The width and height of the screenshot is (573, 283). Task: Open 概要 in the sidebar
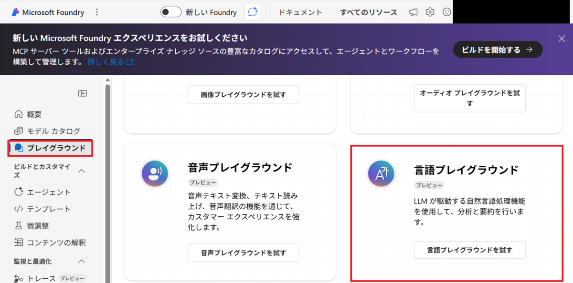click(x=34, y=114)
